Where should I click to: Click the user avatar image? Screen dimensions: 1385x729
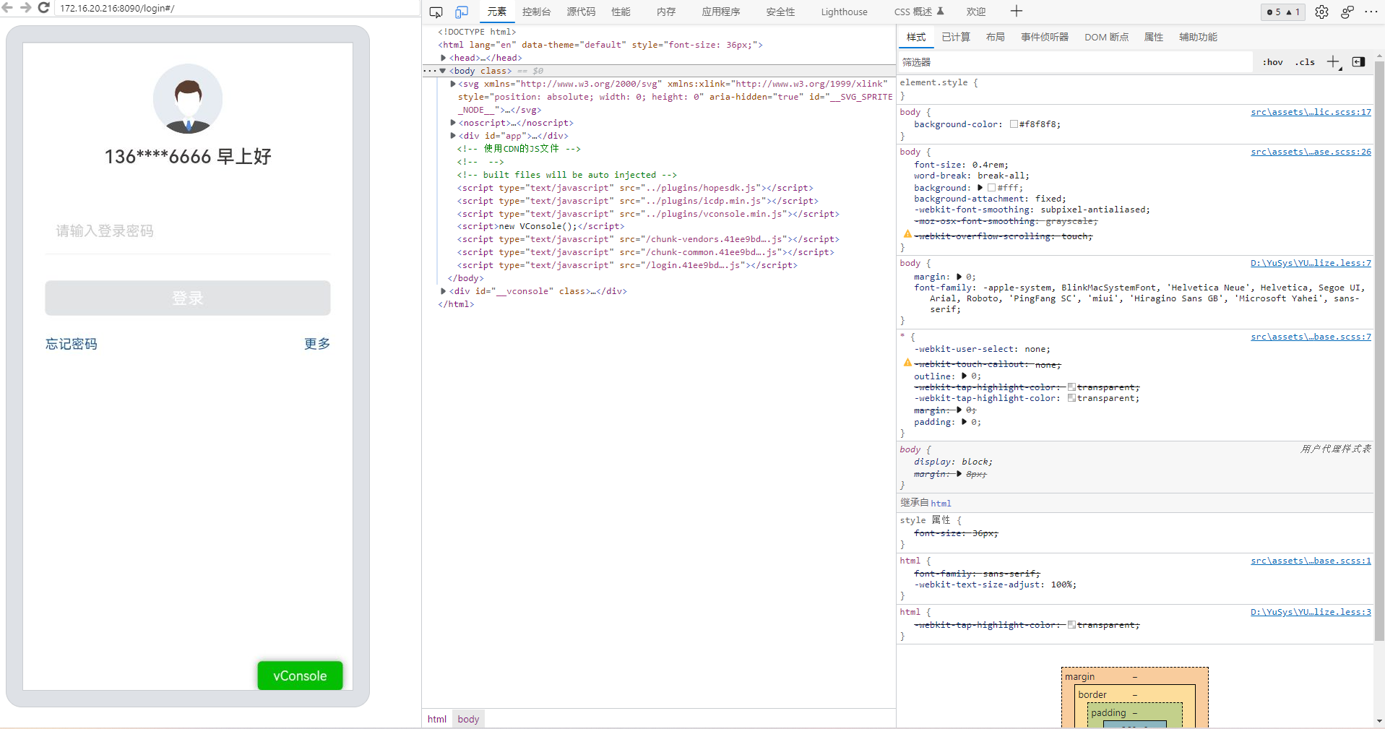[x=188, y=99]
